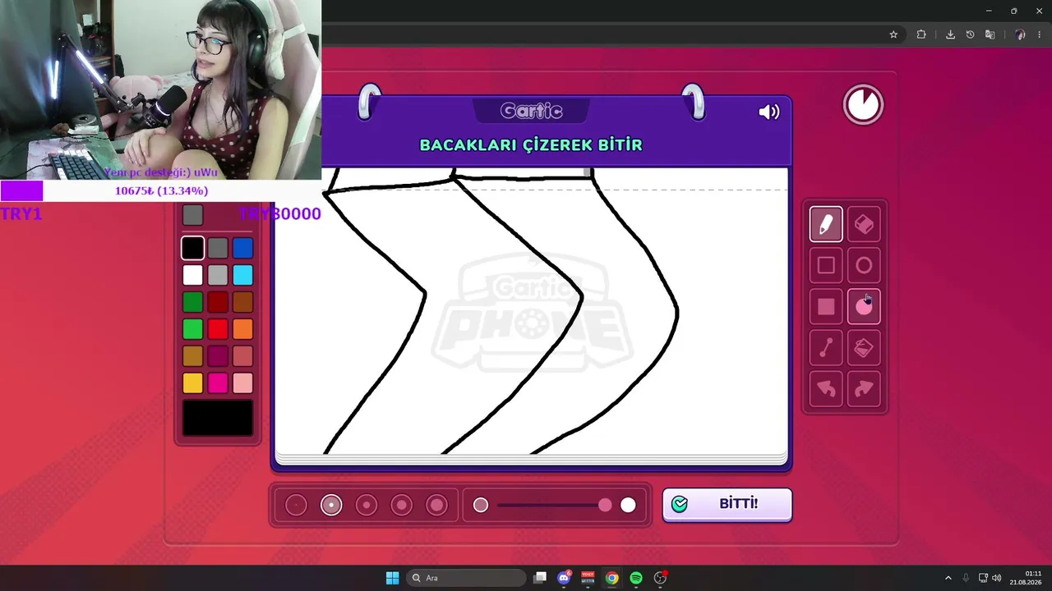Open the clock-arrow icon in Chrome toolbar
The width and height of the screenshot is (1052, 591).
click(x=970, y=34)
